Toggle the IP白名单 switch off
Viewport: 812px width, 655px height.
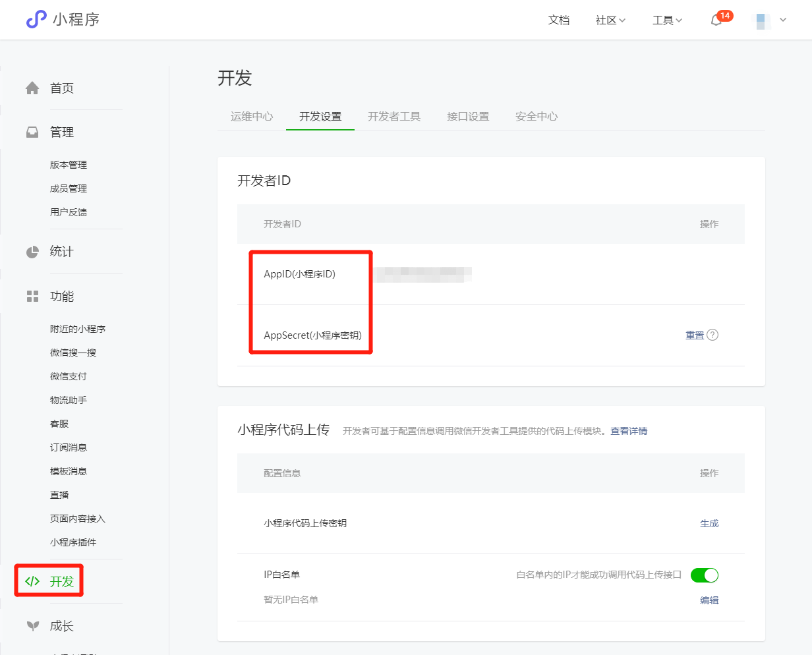pos(704,575)
